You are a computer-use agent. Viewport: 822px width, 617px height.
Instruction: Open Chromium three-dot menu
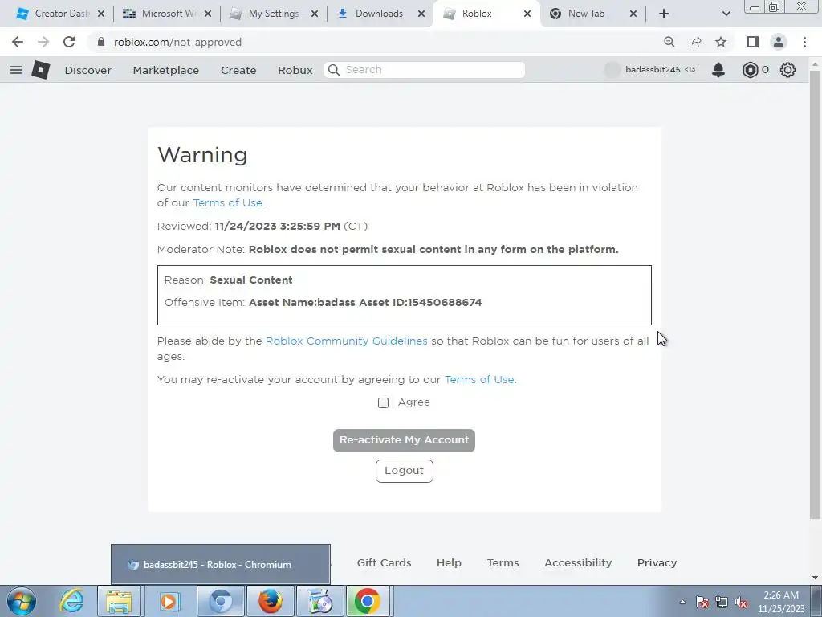pyautogui.click(x=804, y=42)
